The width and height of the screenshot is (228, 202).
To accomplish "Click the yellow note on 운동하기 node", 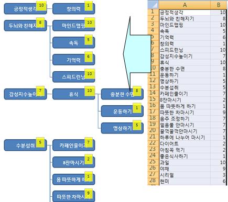I will tap(137, 108).
